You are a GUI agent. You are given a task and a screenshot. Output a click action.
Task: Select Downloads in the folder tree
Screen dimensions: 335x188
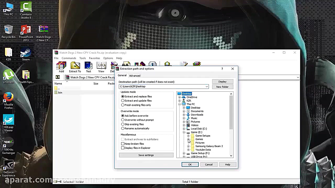tap(197, 115)
